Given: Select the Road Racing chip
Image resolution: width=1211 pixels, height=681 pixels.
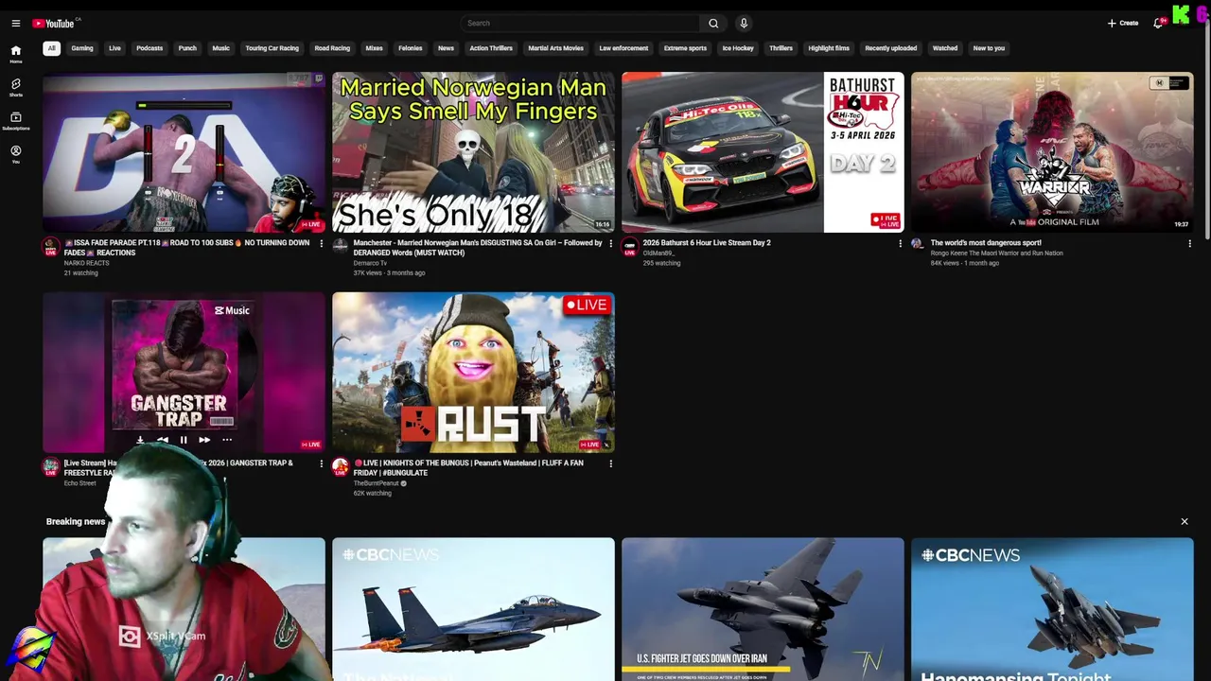Looking at the screenshot, I should [x=332, y=48].
